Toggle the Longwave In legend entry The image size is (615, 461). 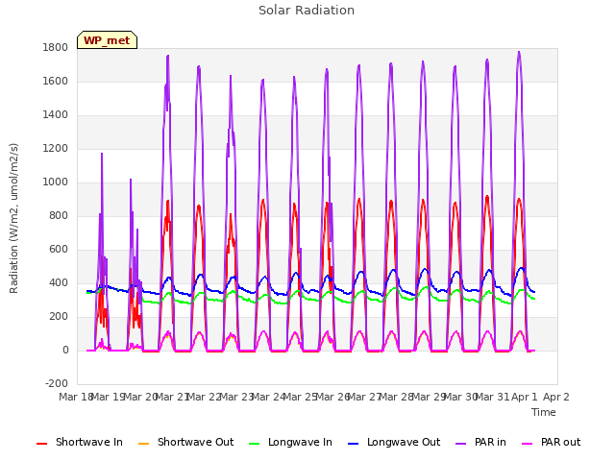[290, 442]
